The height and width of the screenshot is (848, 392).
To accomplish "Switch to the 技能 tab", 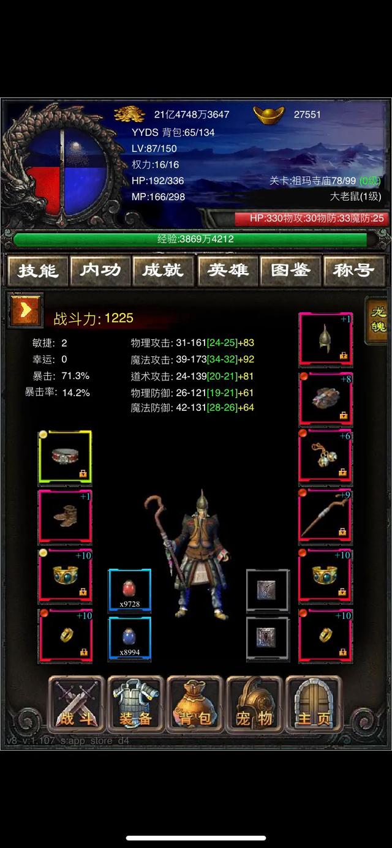I will click(37, 271).
